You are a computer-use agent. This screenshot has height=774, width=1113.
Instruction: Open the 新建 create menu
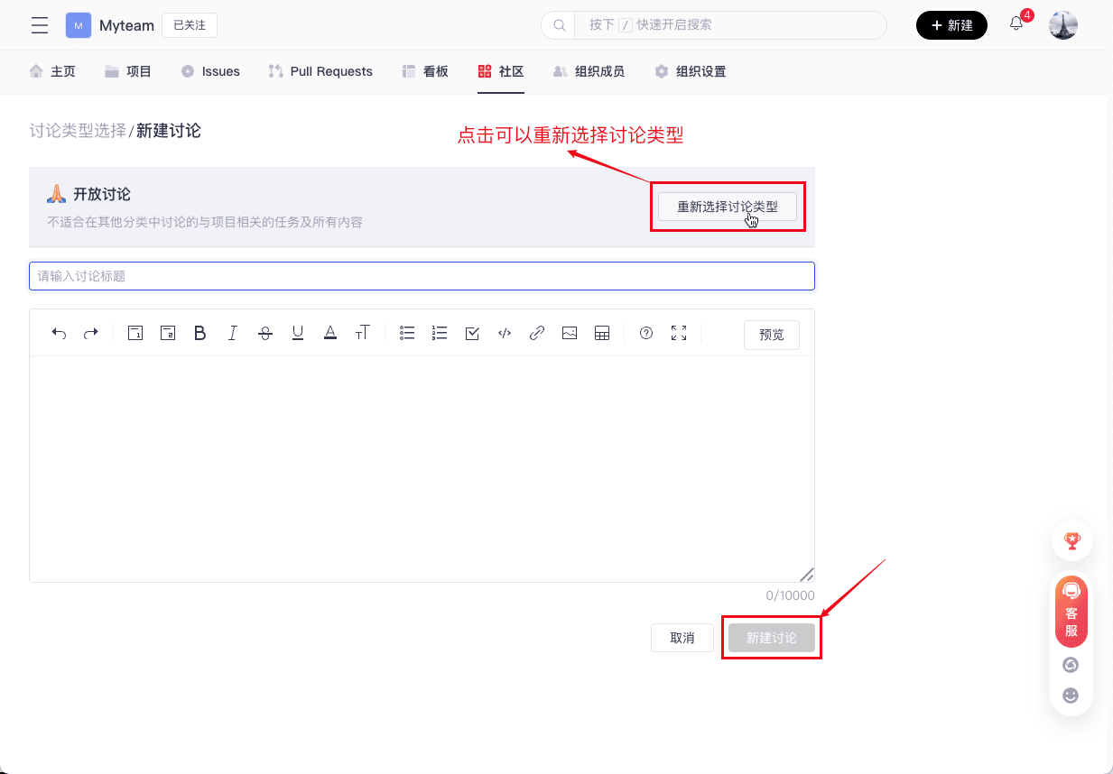pos(951,25)
